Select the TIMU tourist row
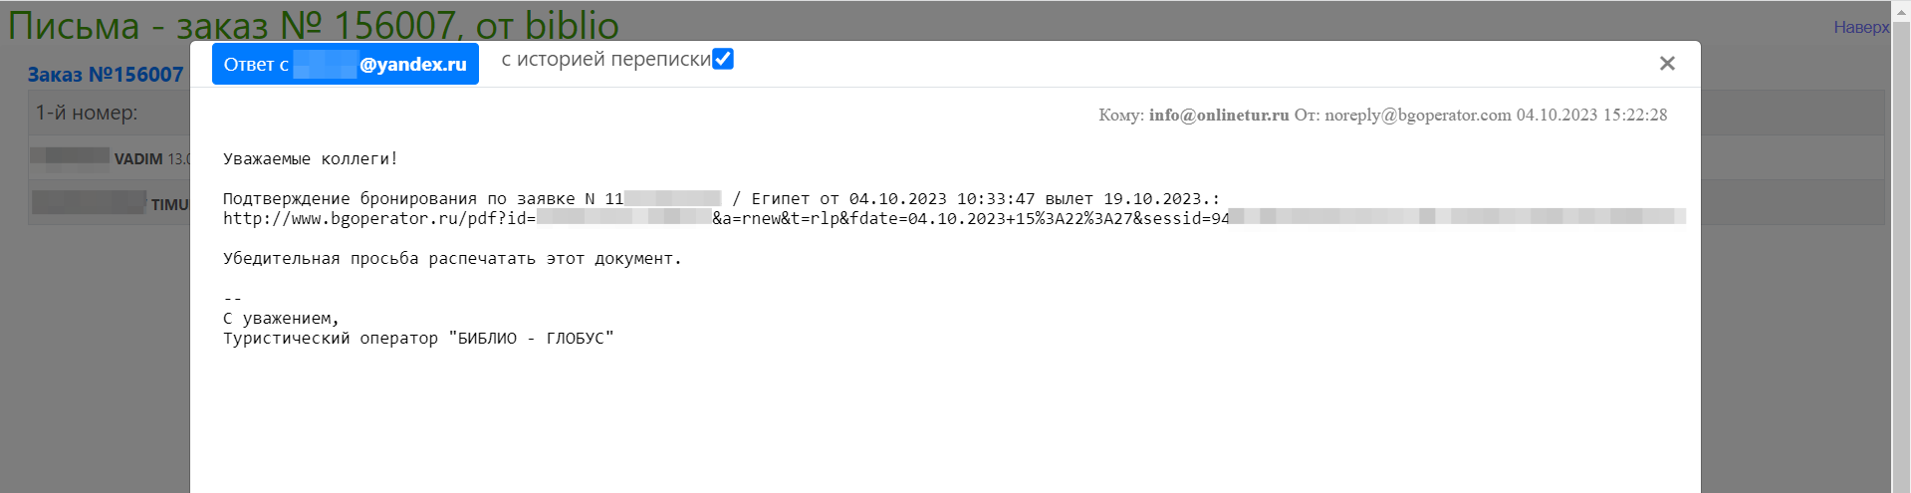This screenshot has height=493, width=1911. (110, 203)
